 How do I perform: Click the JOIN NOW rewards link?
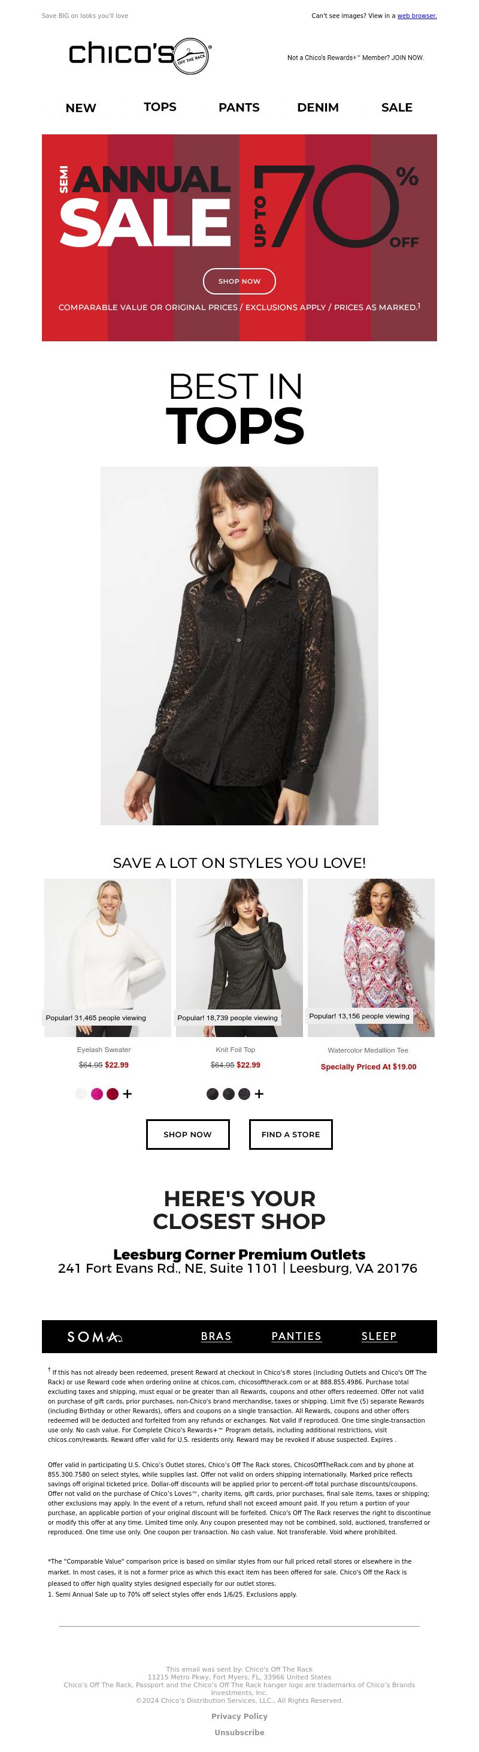coord(407,58)
